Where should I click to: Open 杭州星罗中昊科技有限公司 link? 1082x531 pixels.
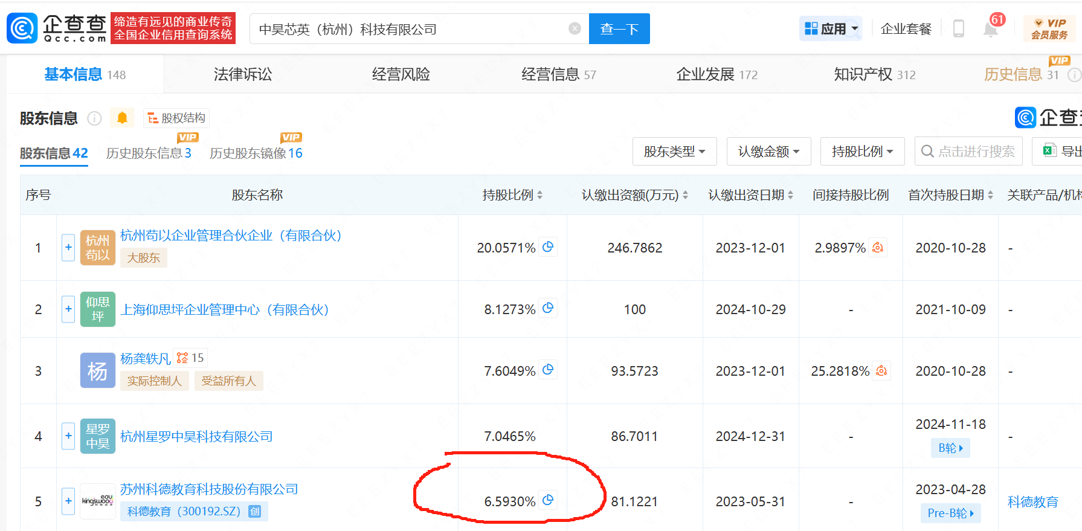[x=196, y=437]
